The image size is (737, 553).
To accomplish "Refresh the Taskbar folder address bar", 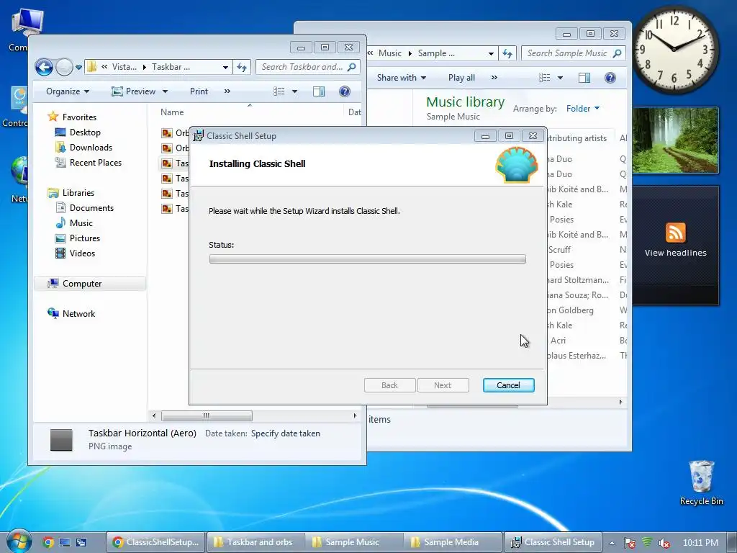I will [x=242, y=67].
